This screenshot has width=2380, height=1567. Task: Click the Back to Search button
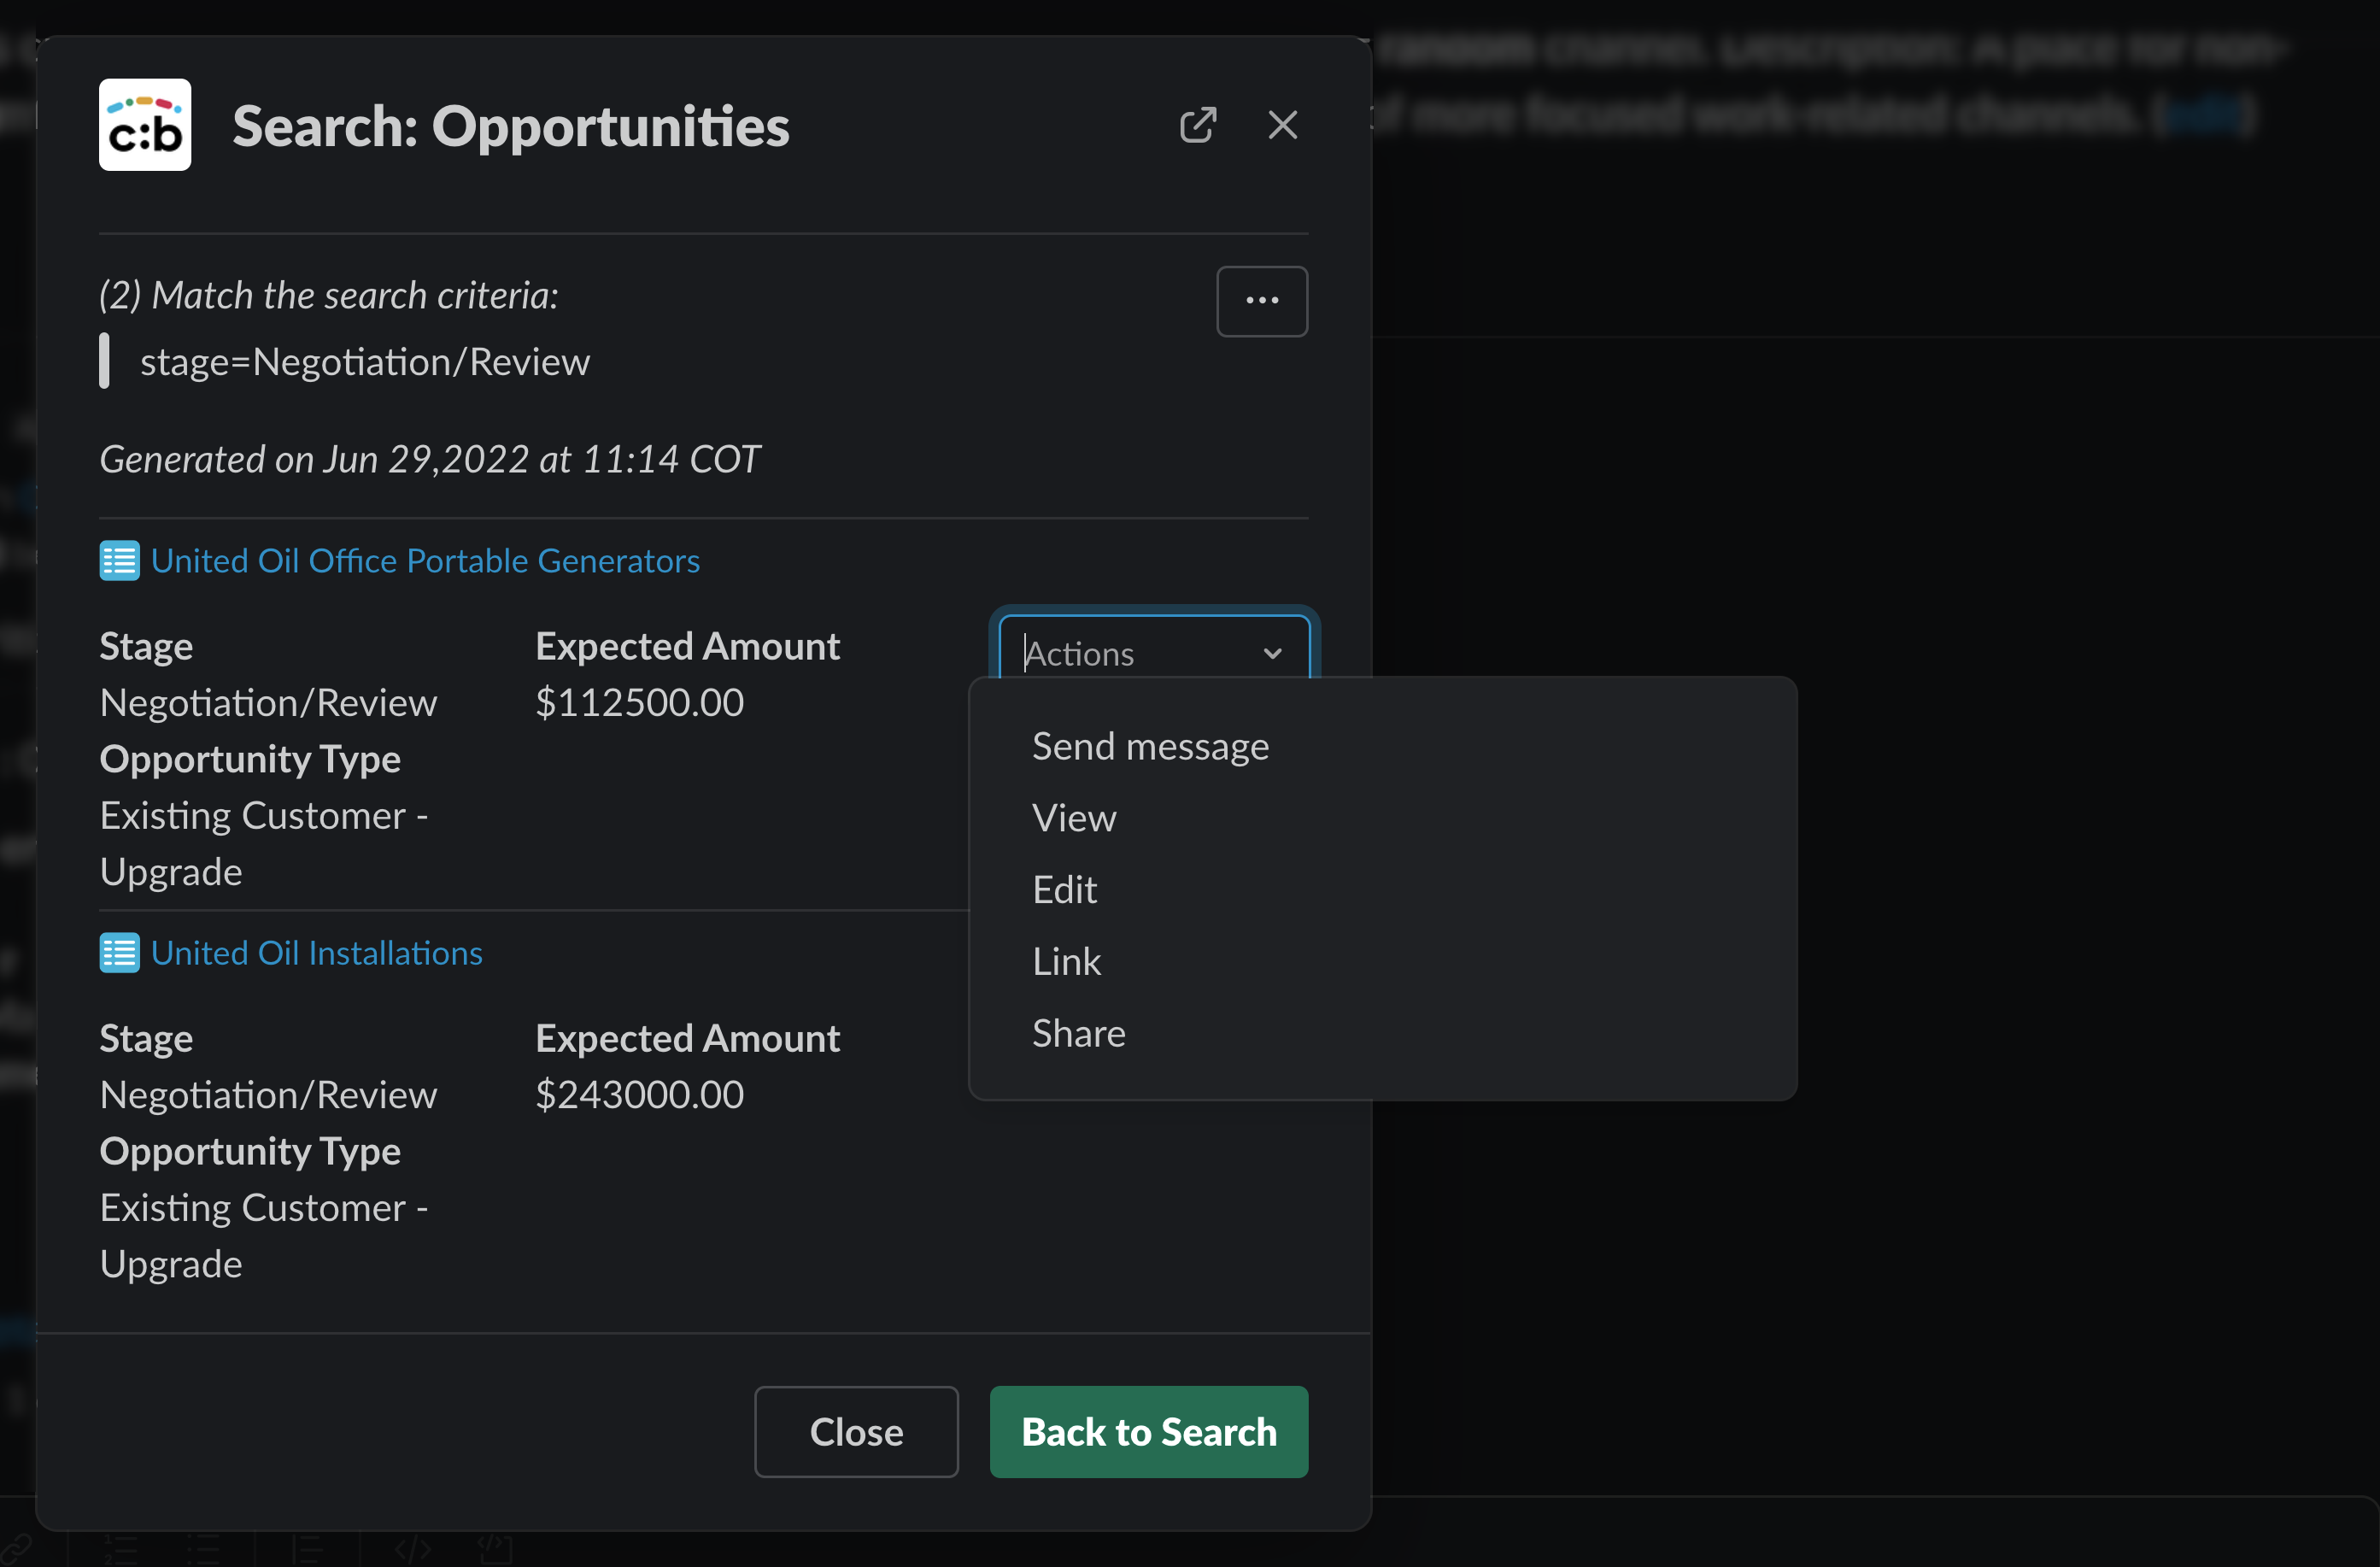point(1148,1432)
